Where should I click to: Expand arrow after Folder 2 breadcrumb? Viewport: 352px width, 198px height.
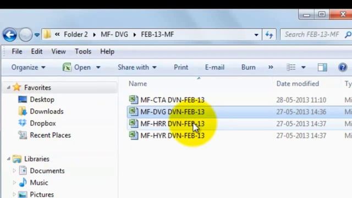click(94, 35)
